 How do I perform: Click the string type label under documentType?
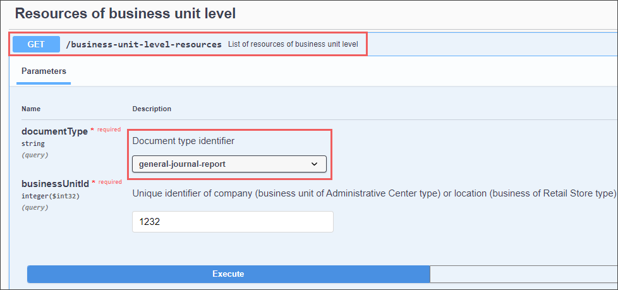pos(33,144)
